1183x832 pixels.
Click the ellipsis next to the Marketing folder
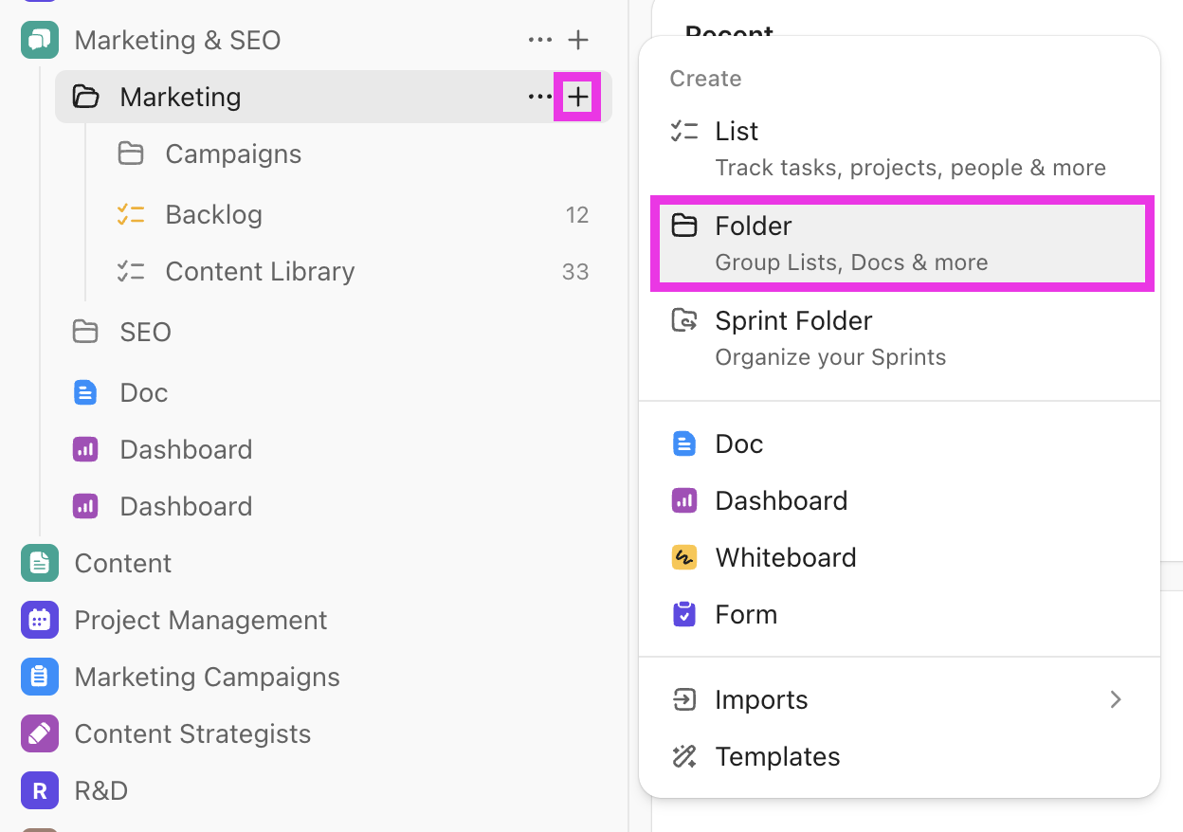(539, 97)
